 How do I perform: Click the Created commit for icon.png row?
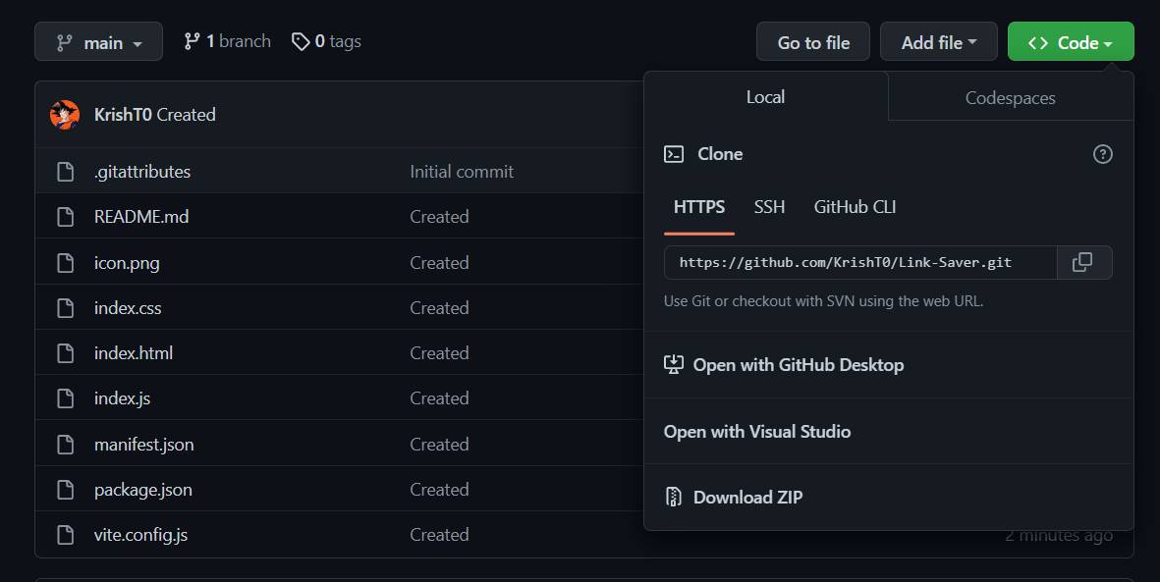point(439,263)
